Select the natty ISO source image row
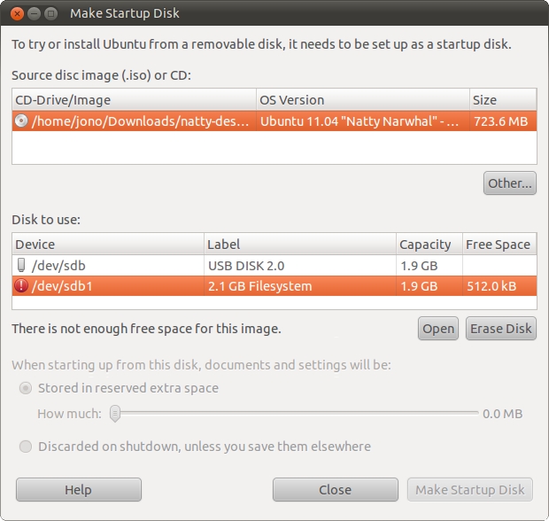 coord(266,121)
